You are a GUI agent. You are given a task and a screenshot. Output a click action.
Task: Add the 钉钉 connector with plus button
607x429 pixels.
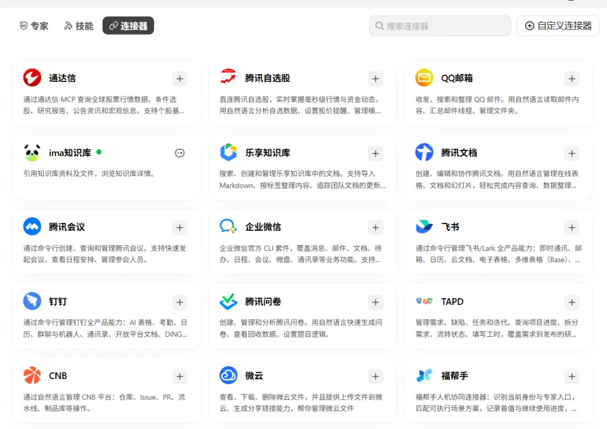(180, 302)
